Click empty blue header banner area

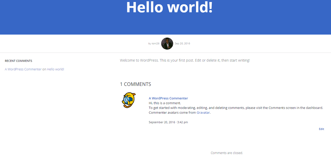55,19
